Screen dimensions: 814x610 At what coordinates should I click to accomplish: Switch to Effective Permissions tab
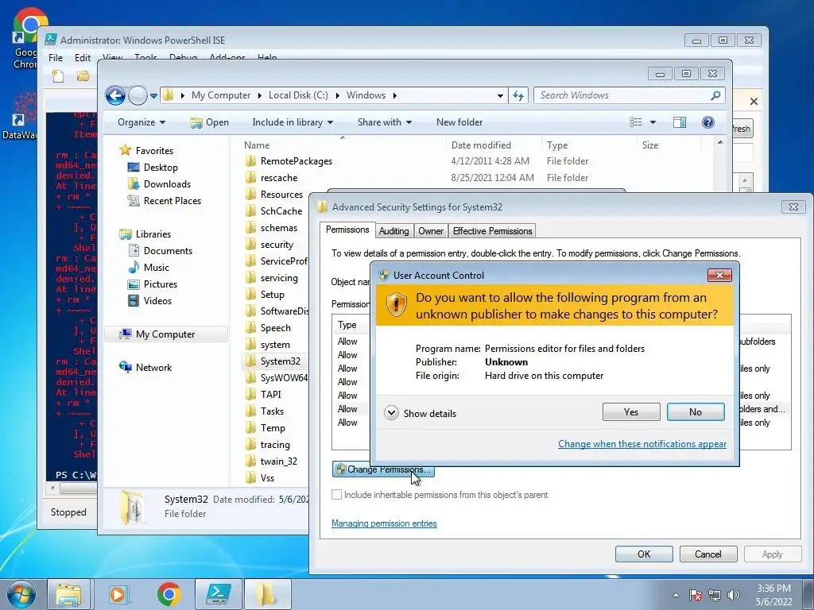[x=492, y=231]
